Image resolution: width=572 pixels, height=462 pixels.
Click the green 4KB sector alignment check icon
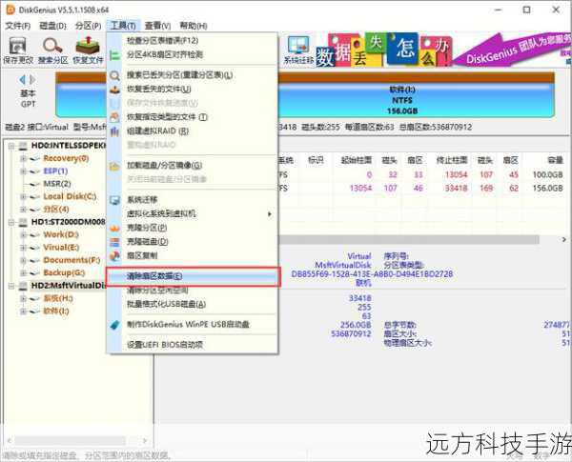(x=114, y=55)
